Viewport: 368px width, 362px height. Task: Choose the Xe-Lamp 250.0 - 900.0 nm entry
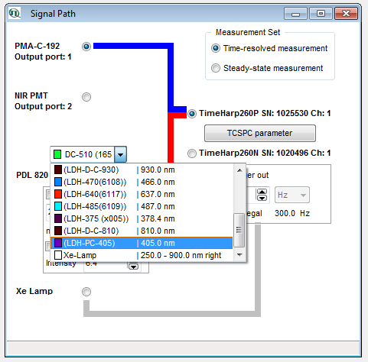(142, 255)
